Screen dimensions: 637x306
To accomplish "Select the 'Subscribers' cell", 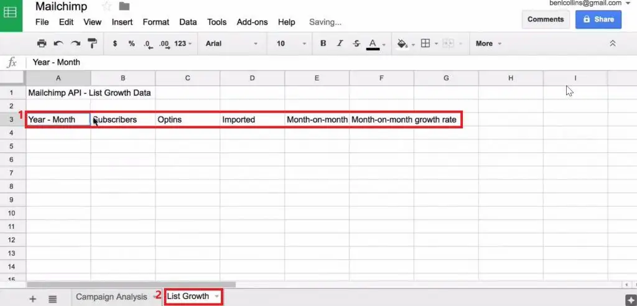I will click(123, 119).
